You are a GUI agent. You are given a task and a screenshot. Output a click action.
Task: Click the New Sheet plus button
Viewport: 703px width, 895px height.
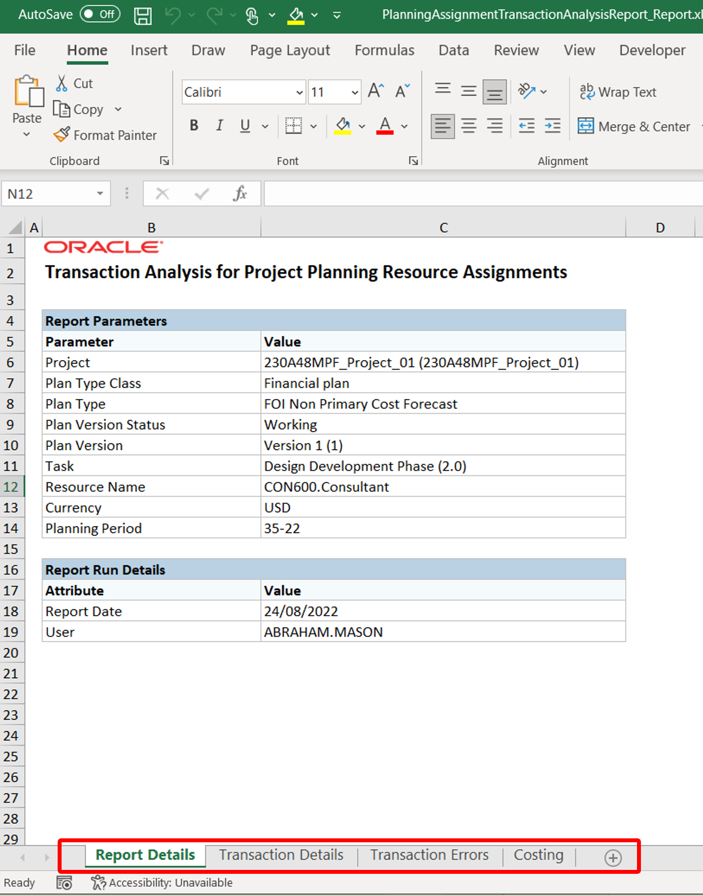point(613,858)
